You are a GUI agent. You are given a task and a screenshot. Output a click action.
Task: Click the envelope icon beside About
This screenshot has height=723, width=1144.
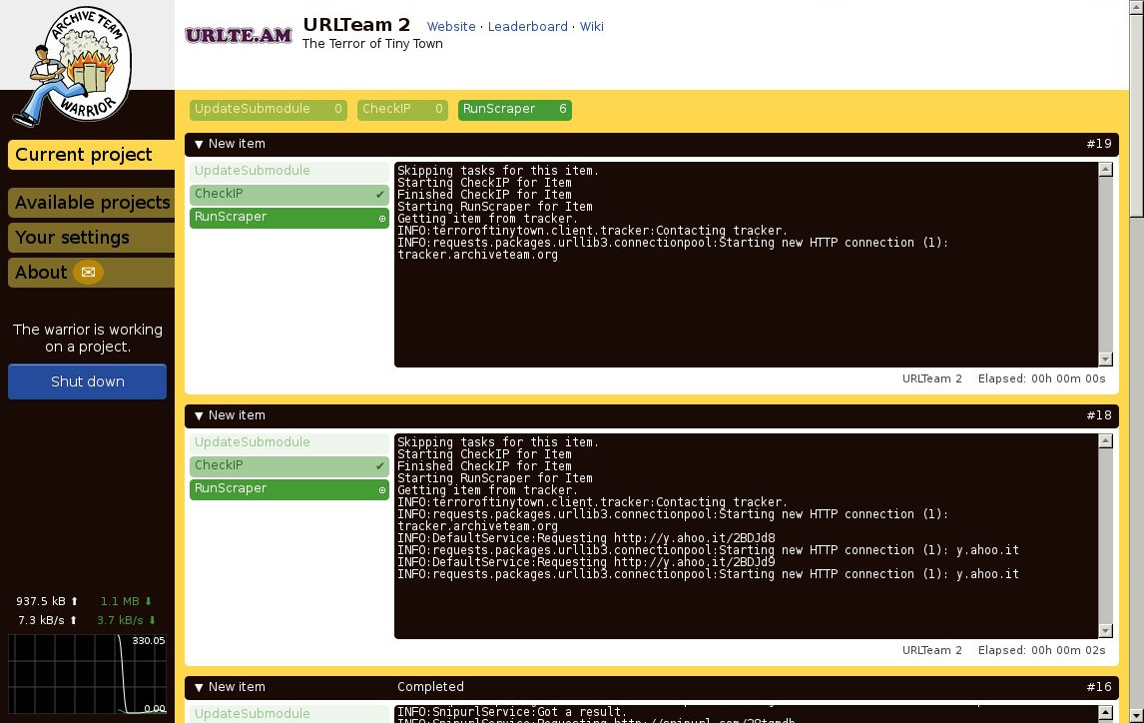pos(88,273)
